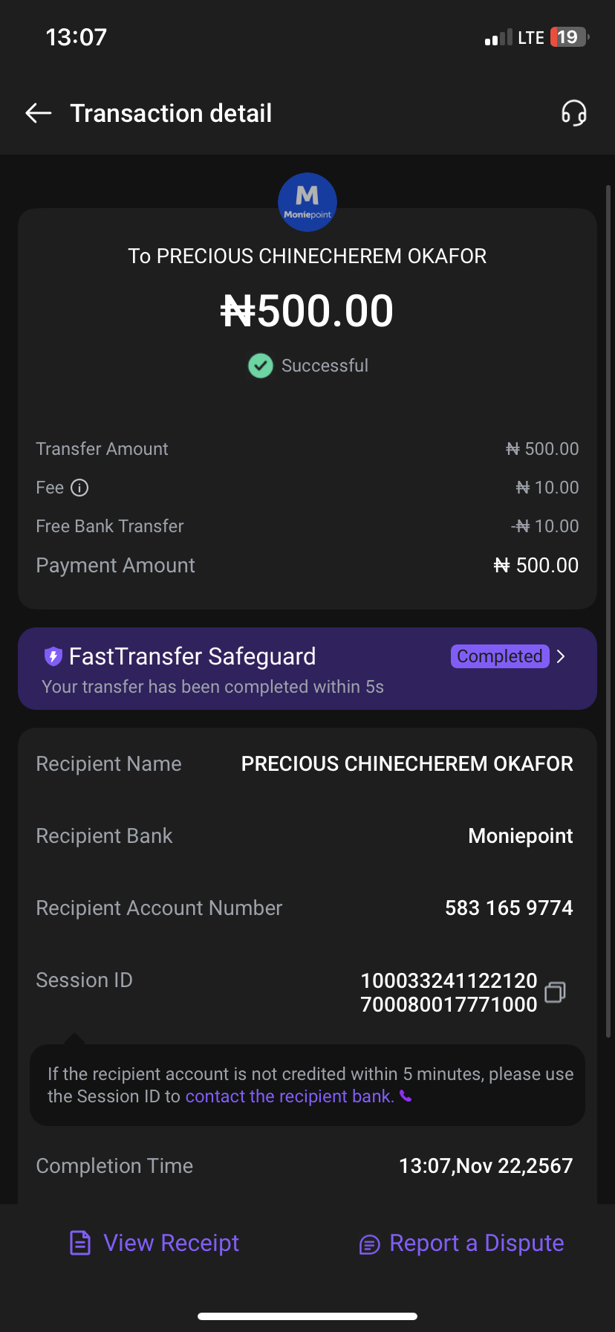Copy the Session ID
This screenshot has width=615, height=1332.
pos(555,992)
